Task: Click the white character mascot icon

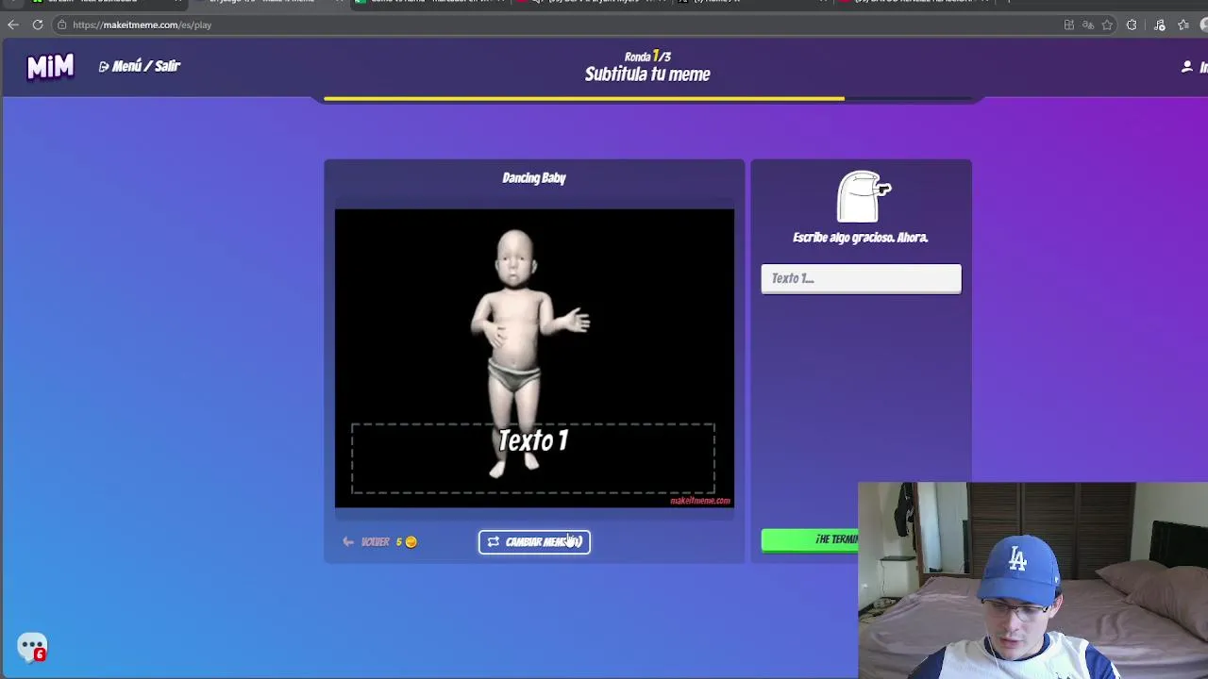Action: [x=864, y=196]
